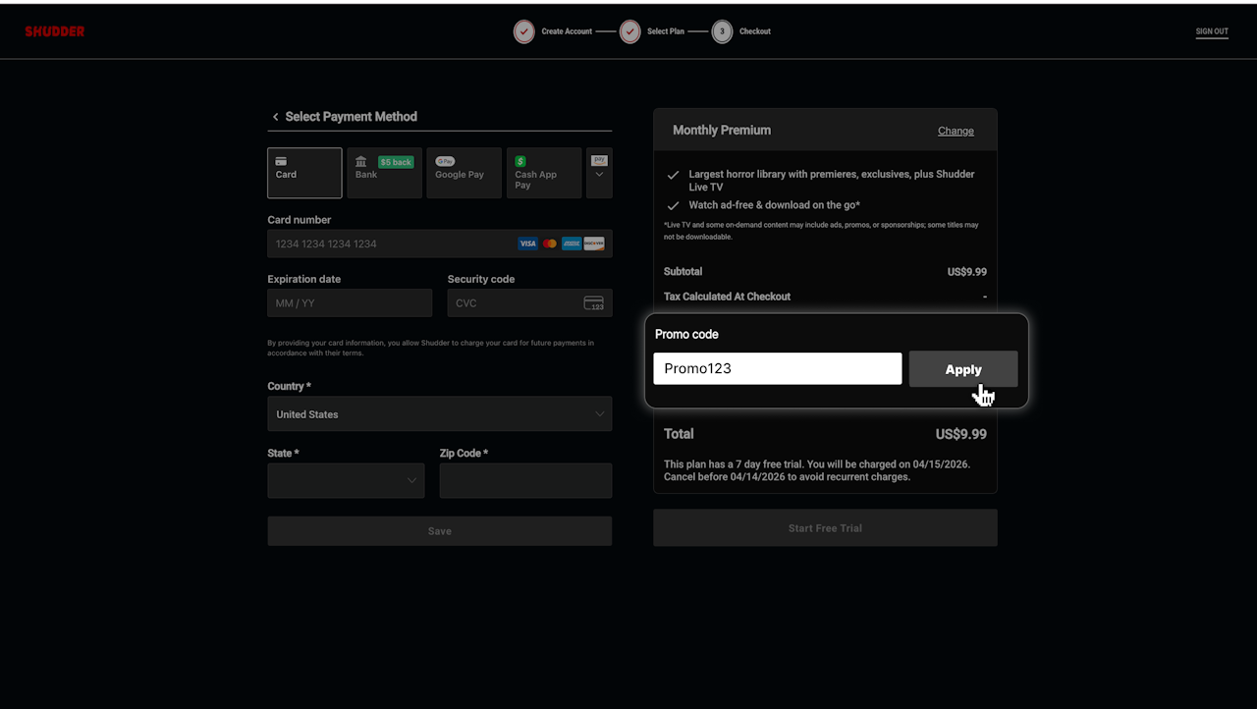Click the Discover logo in the card number field
The height and width of the screenshot is (709, 1257).
(594, 244)
